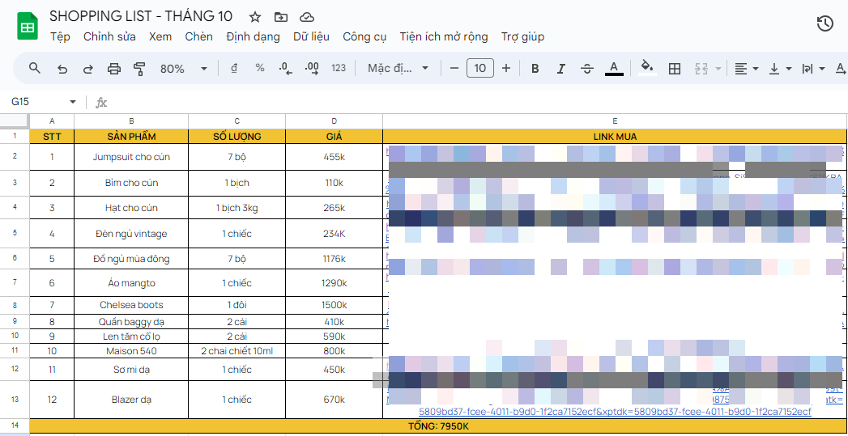Format as currency (đ)
Image resolution: width=848 pixels, height=436 pixels.
[233, 68]
